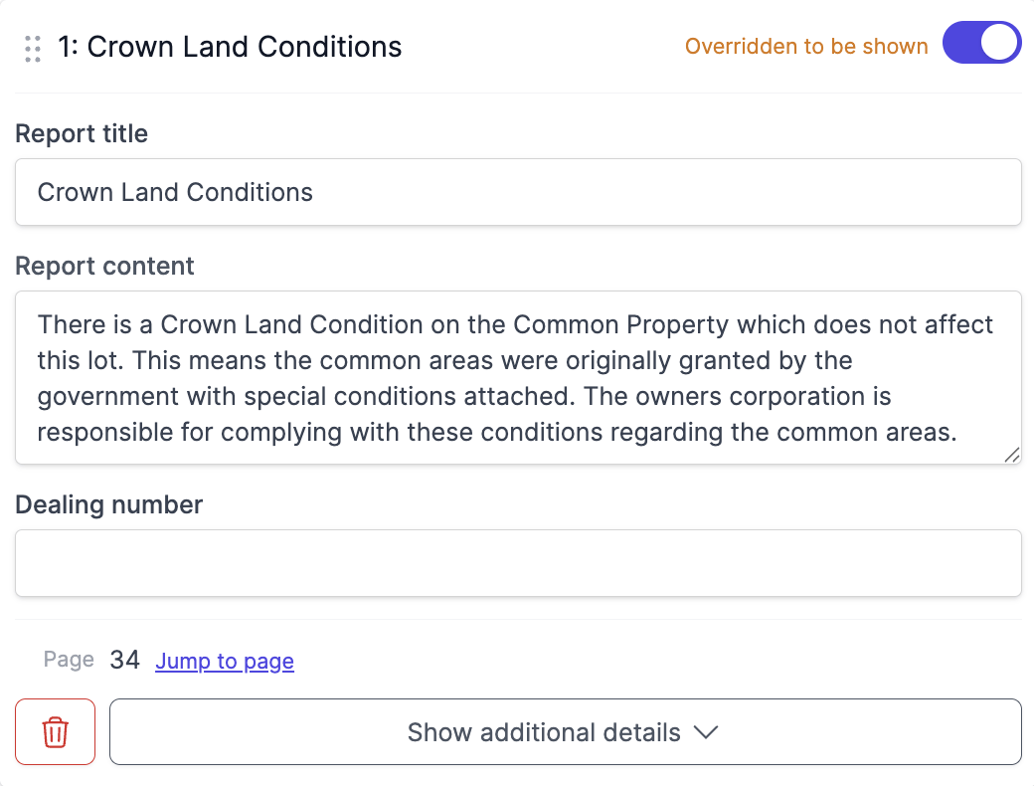Image resolution: width=1034 pixels, height=786 pixels.
Task: Click the 'Dealing number' field label
Action: (x=108, y=504)
